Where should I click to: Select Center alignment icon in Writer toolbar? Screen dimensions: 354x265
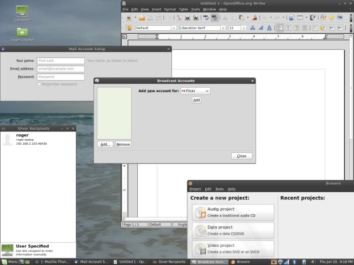pos(288,28)
